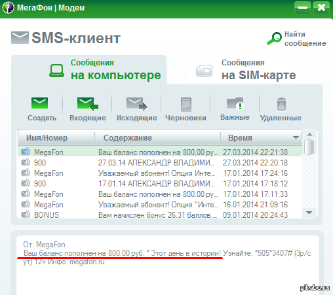Open Входящие inbox folder icon
The image size is (333, 295).
88,104
